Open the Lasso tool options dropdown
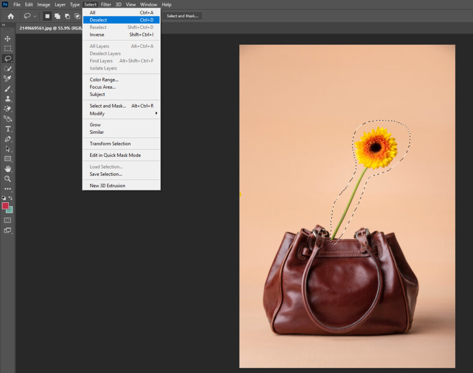This screenshot has height=373, width=473. point(35,16)
